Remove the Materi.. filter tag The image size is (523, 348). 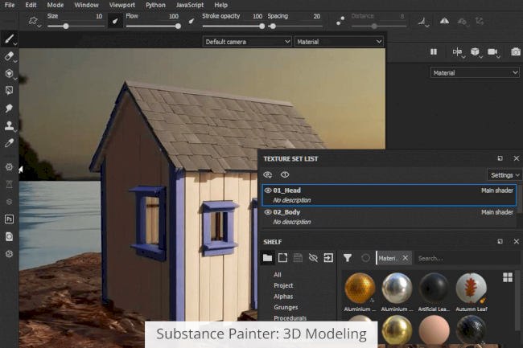tap(406, 258)
